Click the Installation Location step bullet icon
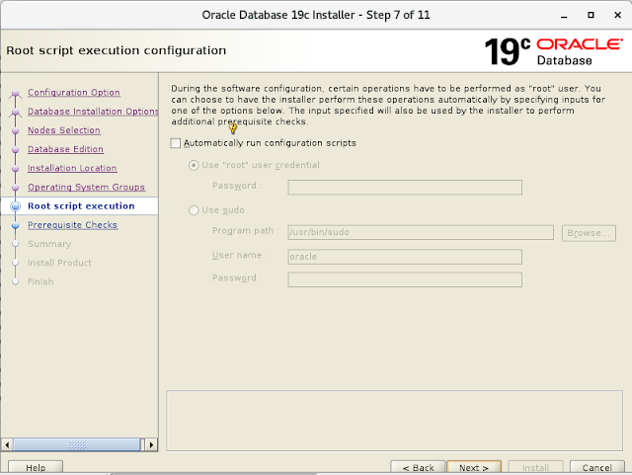Screen dimensions: 632x475 click(16, 169)
